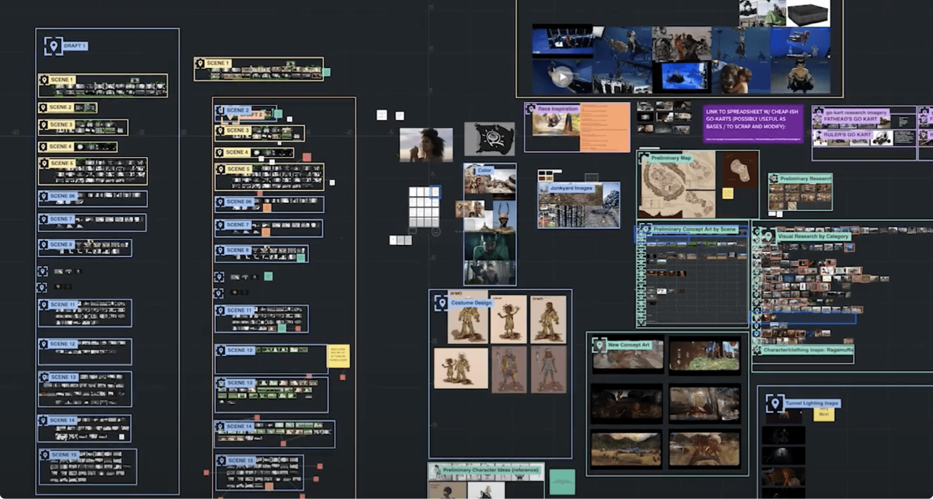Click Scene 06 pin icon in Draft 1 frame
The width and height of the screenshot is (933, 499).
44,196
